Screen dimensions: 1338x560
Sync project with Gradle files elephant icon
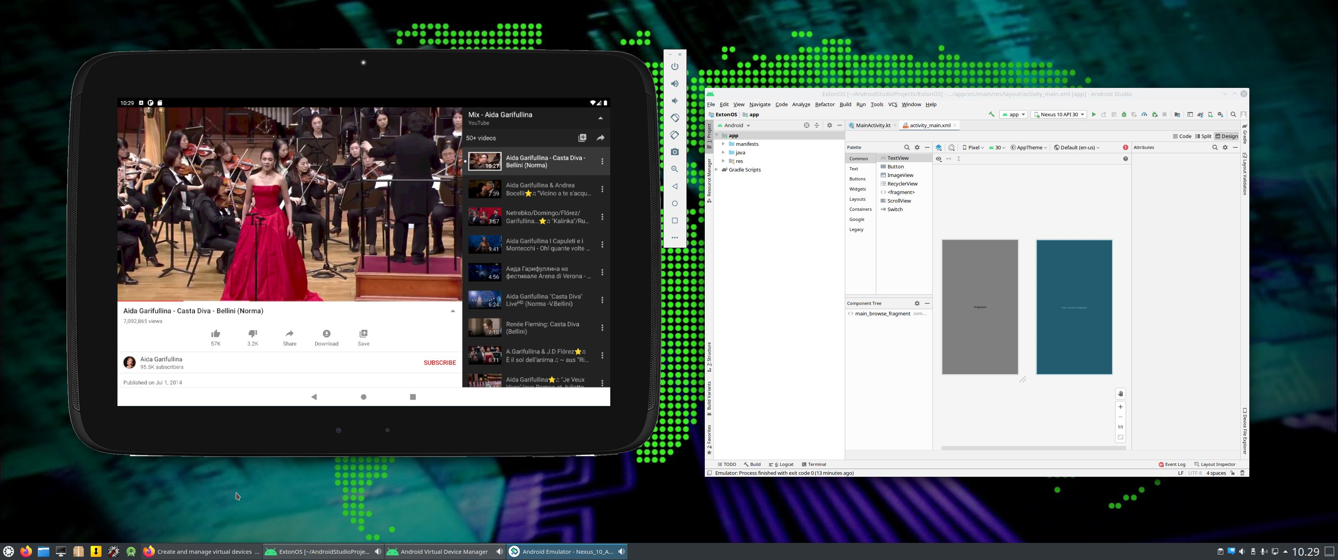click(x=1200, y=114)
